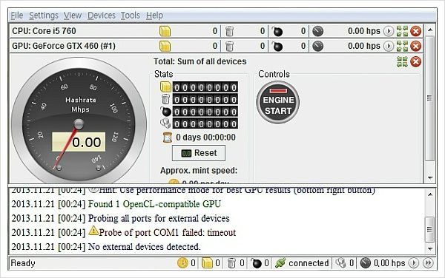
Task: Click hashrate gauge icon in CPU row
Action: [x=318, y=31]
